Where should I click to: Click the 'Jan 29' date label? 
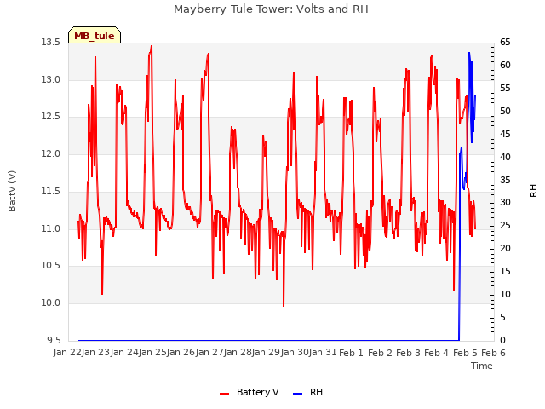pyautogui.click(x=267, y=353)
